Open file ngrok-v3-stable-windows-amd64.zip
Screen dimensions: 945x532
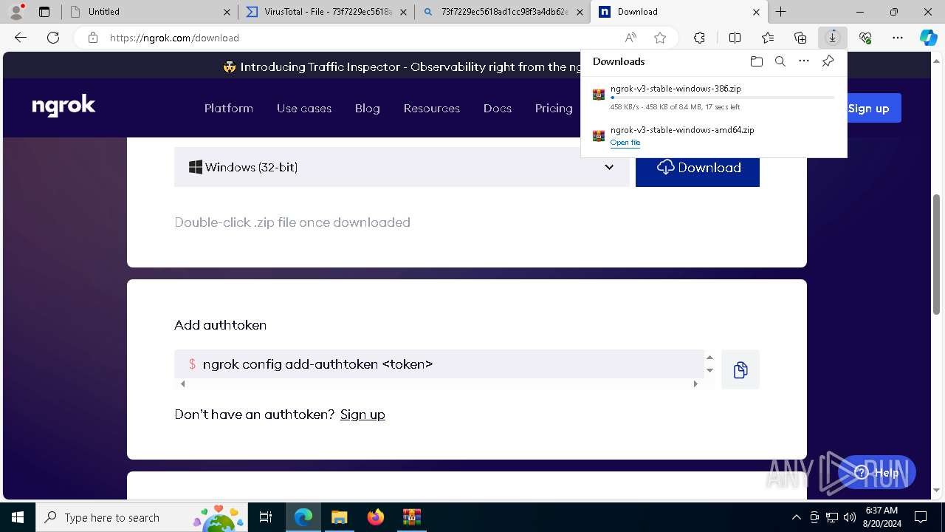tap(625, 143)
